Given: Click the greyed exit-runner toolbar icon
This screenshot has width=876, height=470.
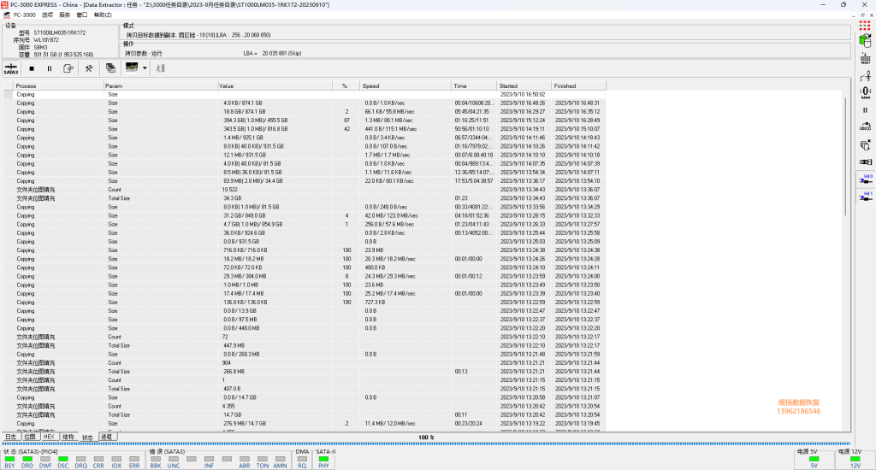Looking at the screenshot, I should tap(161, 68).
